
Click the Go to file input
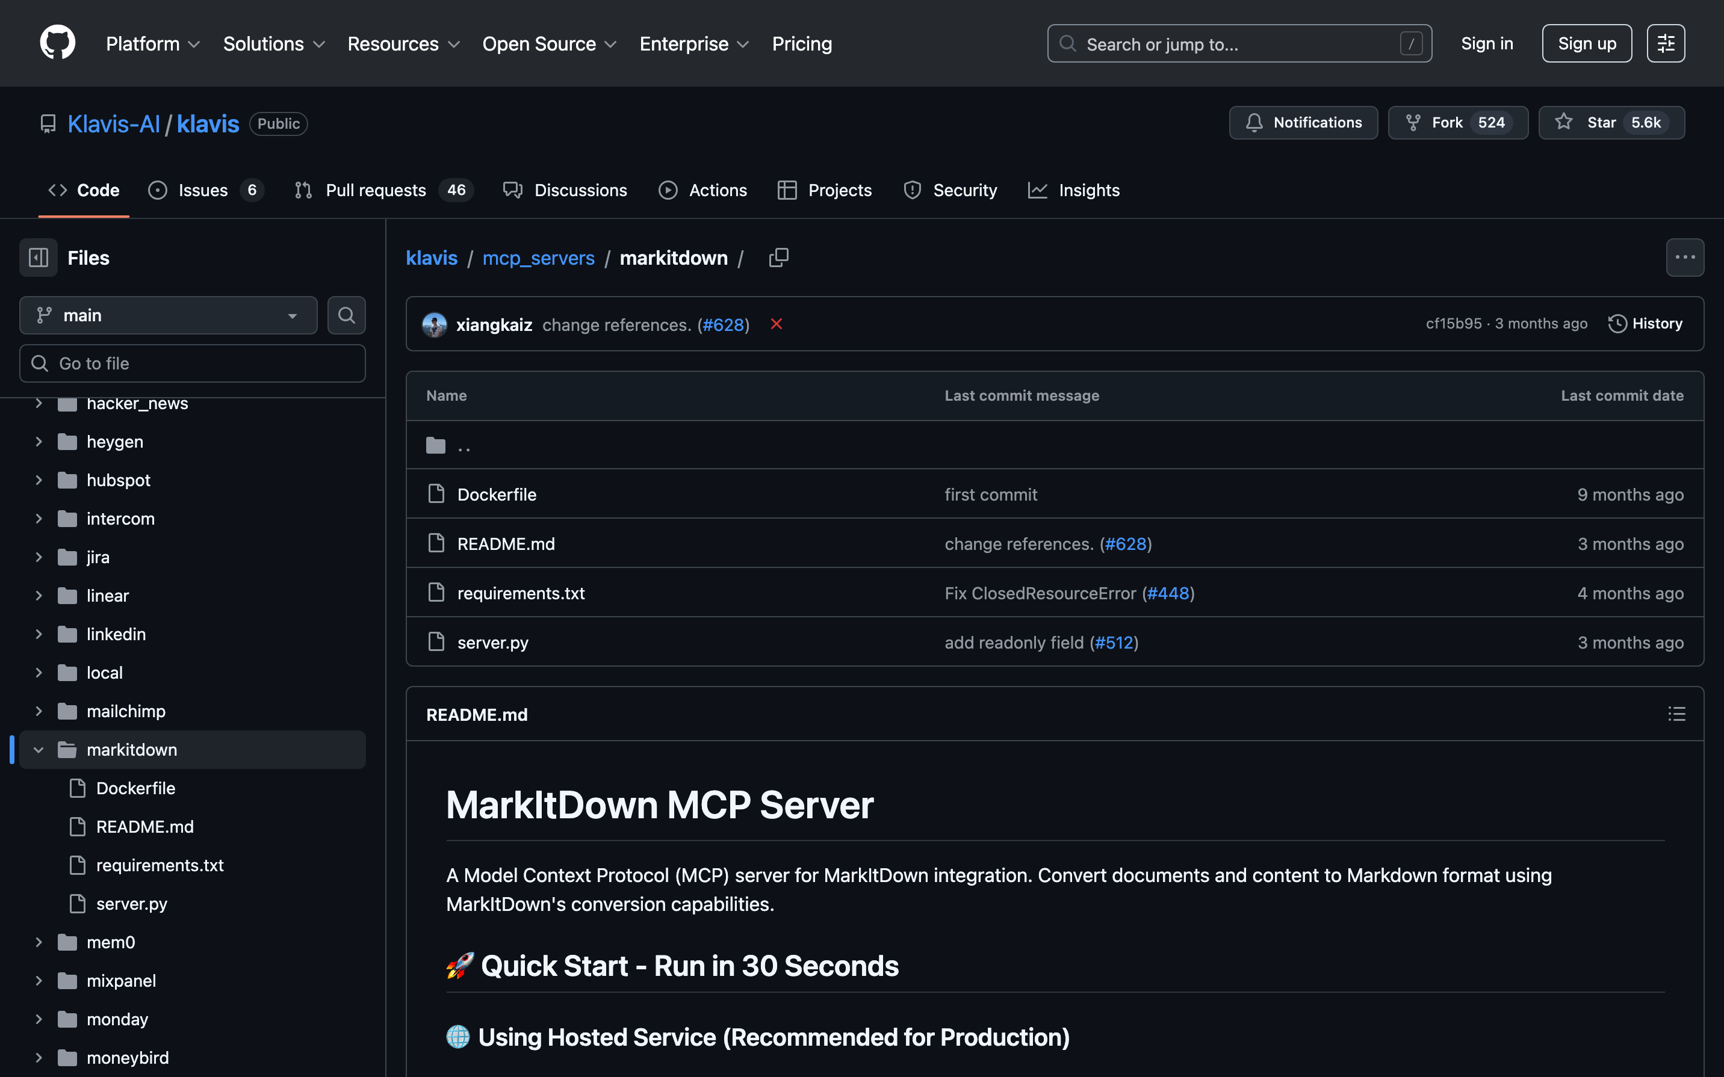[193, 363]
